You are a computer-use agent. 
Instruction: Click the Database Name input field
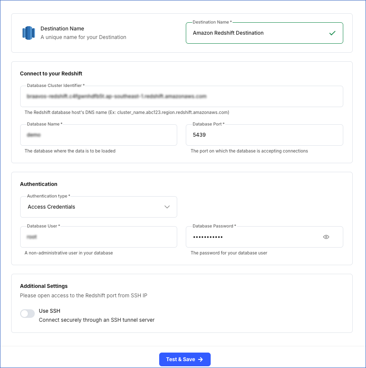(x=99, y=135)
